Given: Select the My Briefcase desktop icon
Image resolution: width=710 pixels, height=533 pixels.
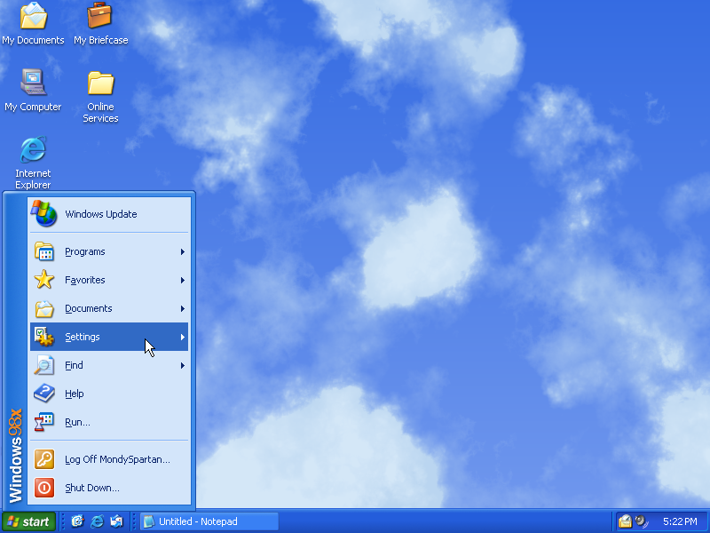Looking at the screenshot, I should point(100,24).
